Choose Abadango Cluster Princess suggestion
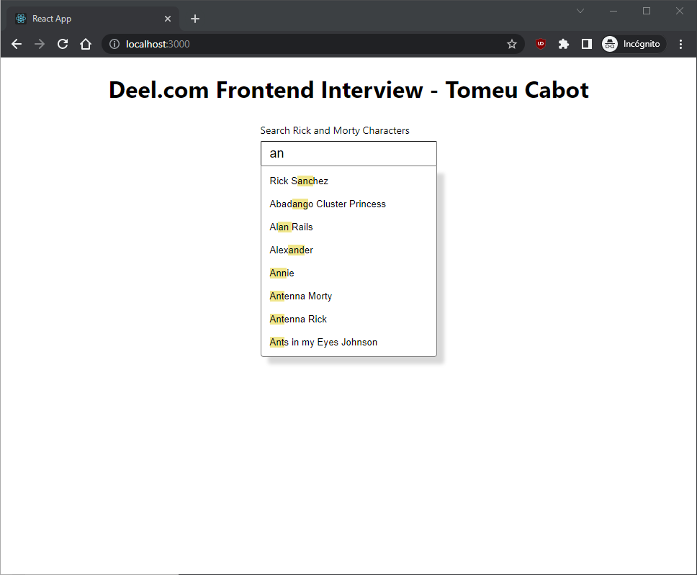The height and width of the screenshot is (575, 697). pyautogui.click(x=348, y=204)
